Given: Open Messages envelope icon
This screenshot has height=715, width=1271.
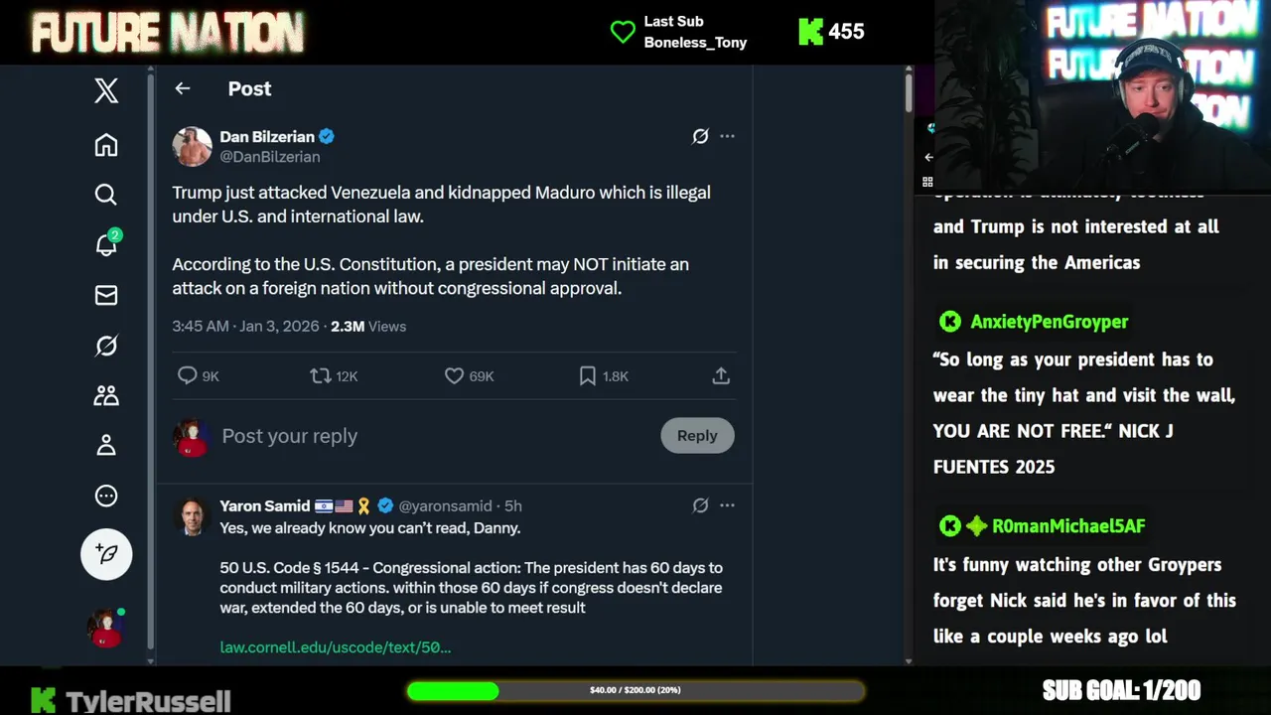Looking at the screenshot, I should [x=106, y=295].
